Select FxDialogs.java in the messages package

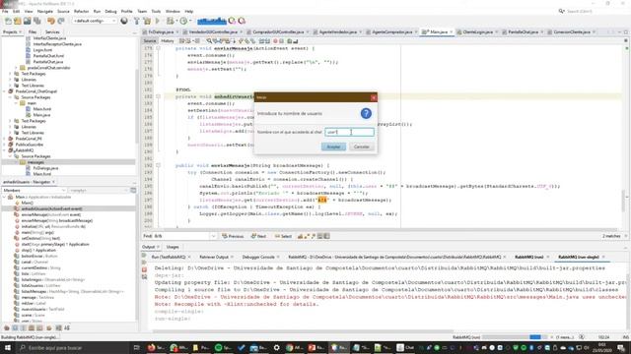coord(45,168)
